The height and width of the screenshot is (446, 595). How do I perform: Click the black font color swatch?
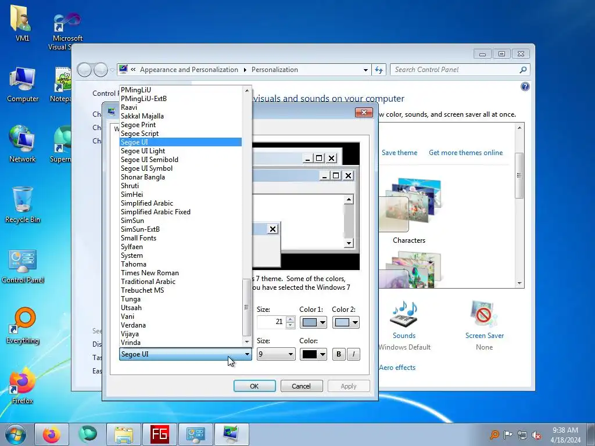309,354
